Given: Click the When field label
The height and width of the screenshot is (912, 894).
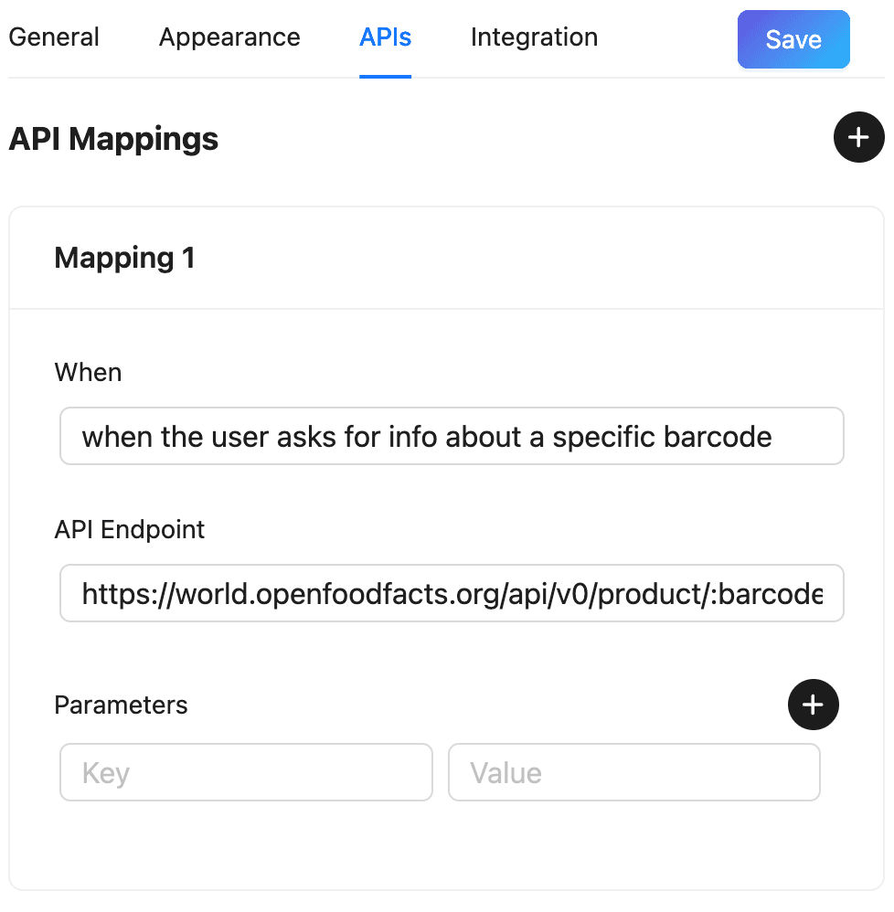Looking at the screenshot, I should [x=88, y=372].
